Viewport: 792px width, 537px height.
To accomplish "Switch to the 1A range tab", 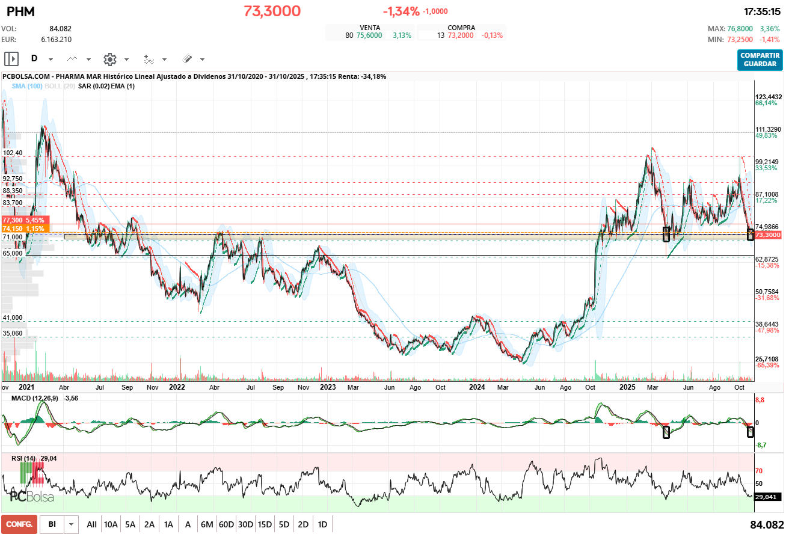I will tap(168, 524).
